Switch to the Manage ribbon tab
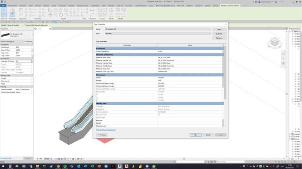The height and width of the screenshot is (169, 302). point(111,6)
